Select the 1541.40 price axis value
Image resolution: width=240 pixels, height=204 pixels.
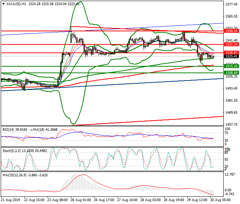click(232, 40)
